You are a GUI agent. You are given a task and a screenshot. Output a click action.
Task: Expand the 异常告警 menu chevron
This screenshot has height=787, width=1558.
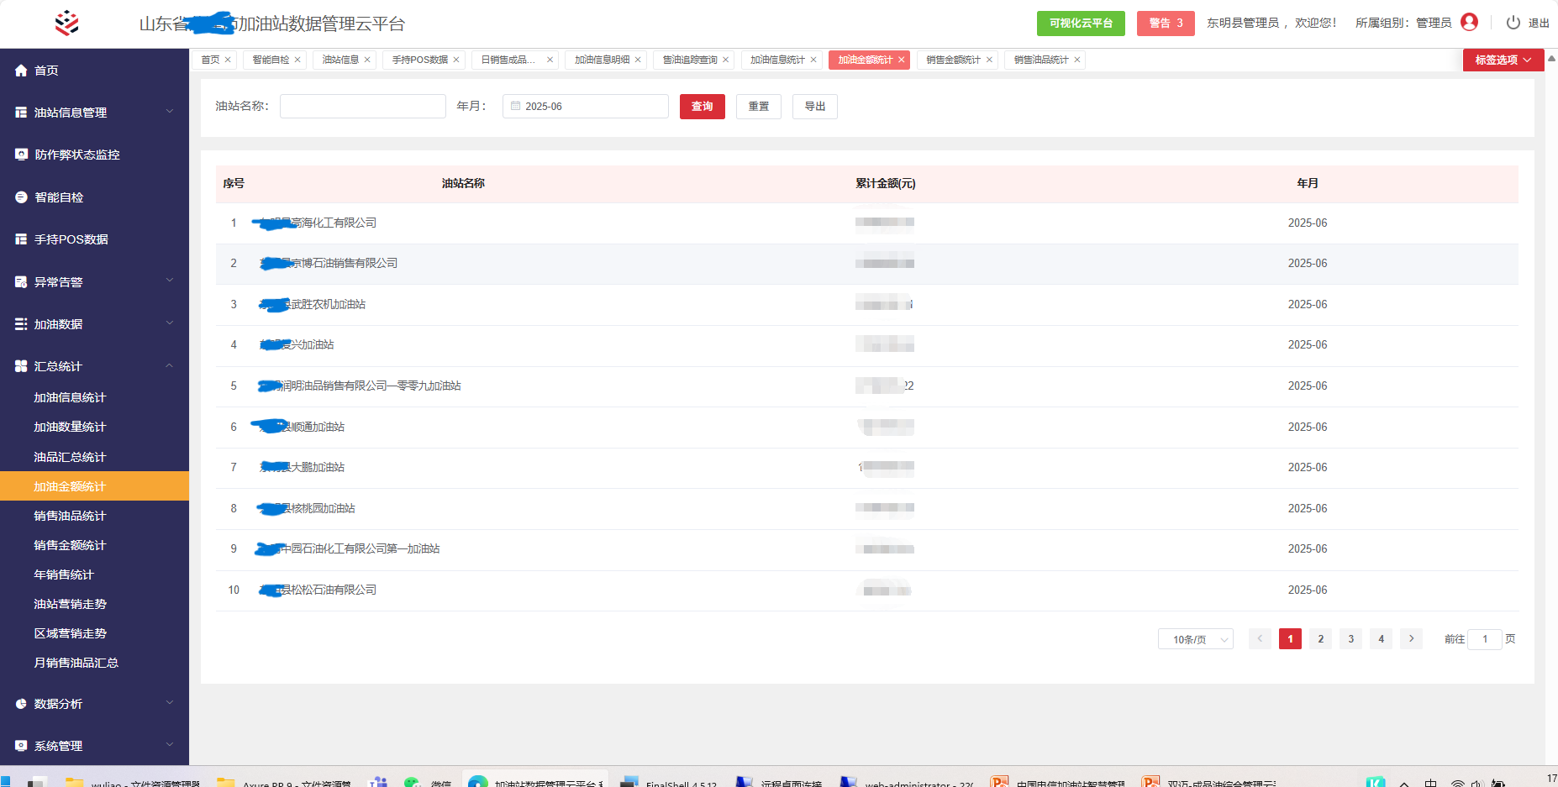pos(170,281)
